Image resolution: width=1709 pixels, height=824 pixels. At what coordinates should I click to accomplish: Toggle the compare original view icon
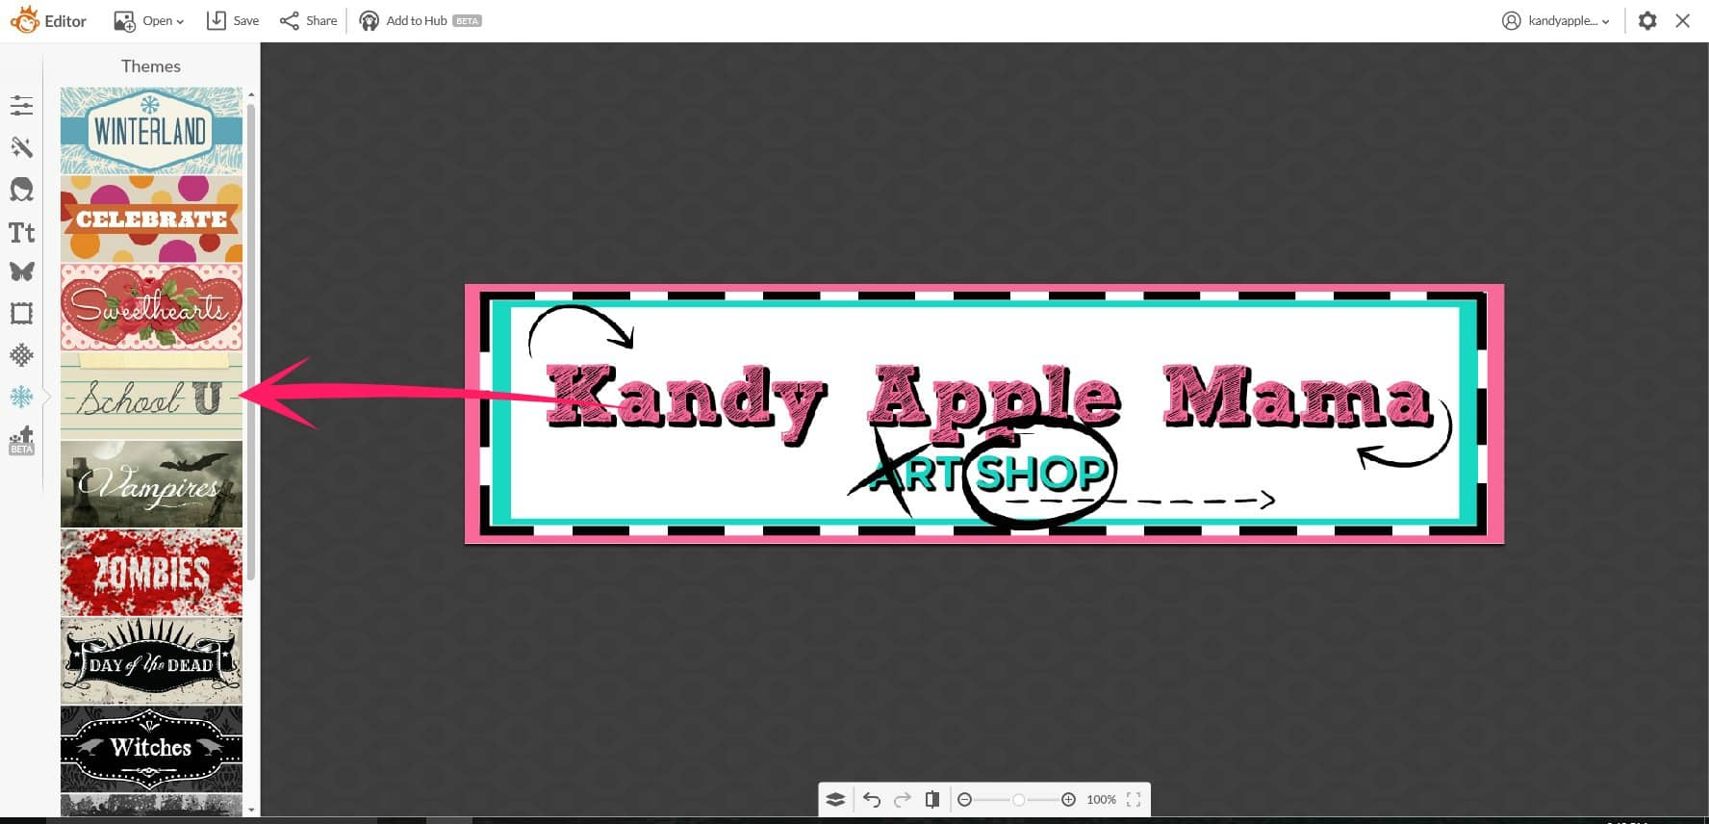tap(932, 799)
